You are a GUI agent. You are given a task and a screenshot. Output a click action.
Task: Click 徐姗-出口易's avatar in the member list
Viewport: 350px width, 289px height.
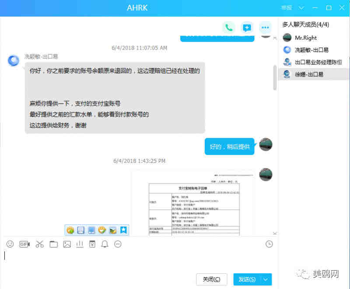coord(287,74)
